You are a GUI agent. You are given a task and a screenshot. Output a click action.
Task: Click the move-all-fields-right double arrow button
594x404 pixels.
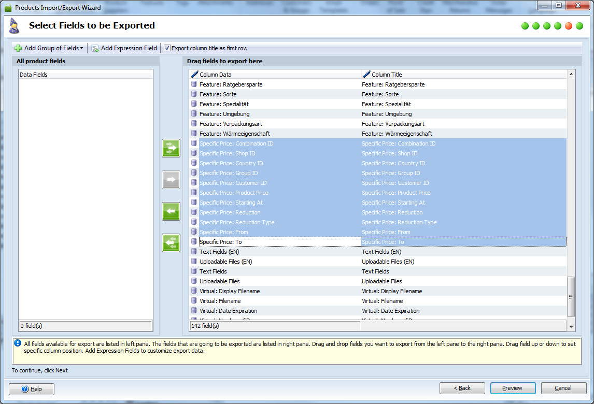171,148
